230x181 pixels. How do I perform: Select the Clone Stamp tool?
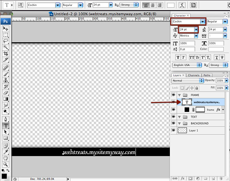pyautogui.click(x=6, y=80)
